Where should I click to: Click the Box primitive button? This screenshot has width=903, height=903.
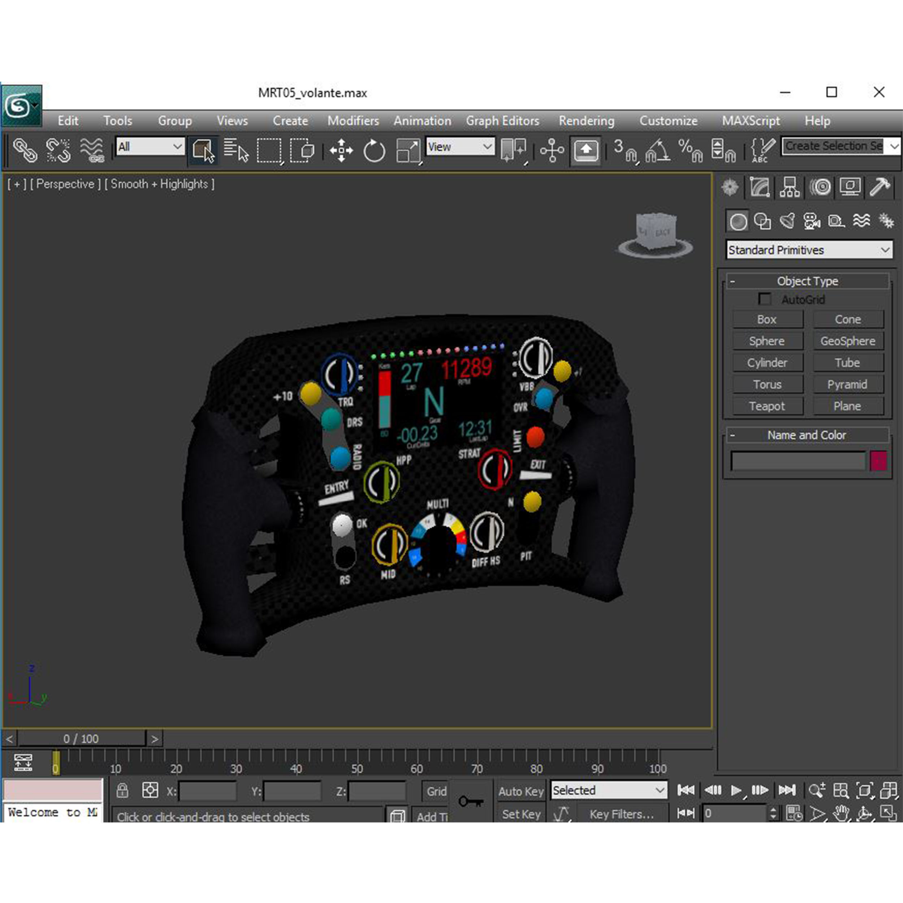[x=768, y=320]
